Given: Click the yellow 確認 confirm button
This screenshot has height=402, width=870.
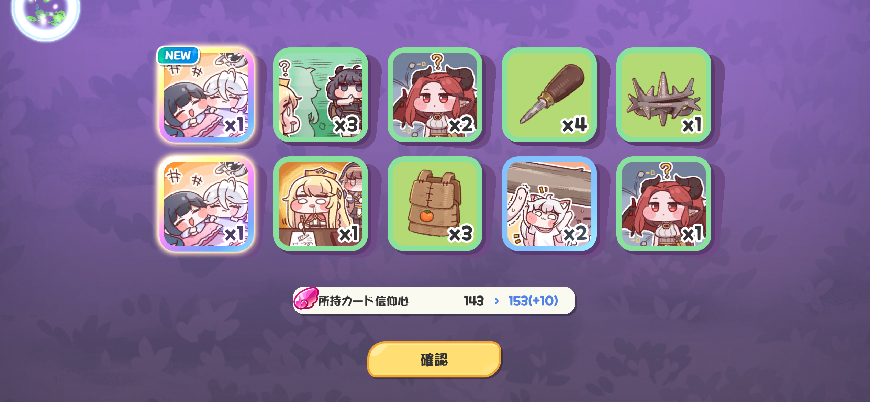Looking at the screenshot, I should click(434, 359).
